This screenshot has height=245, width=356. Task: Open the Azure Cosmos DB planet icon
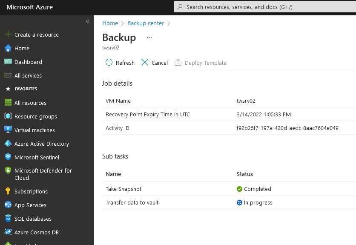(x=8, y=232)
